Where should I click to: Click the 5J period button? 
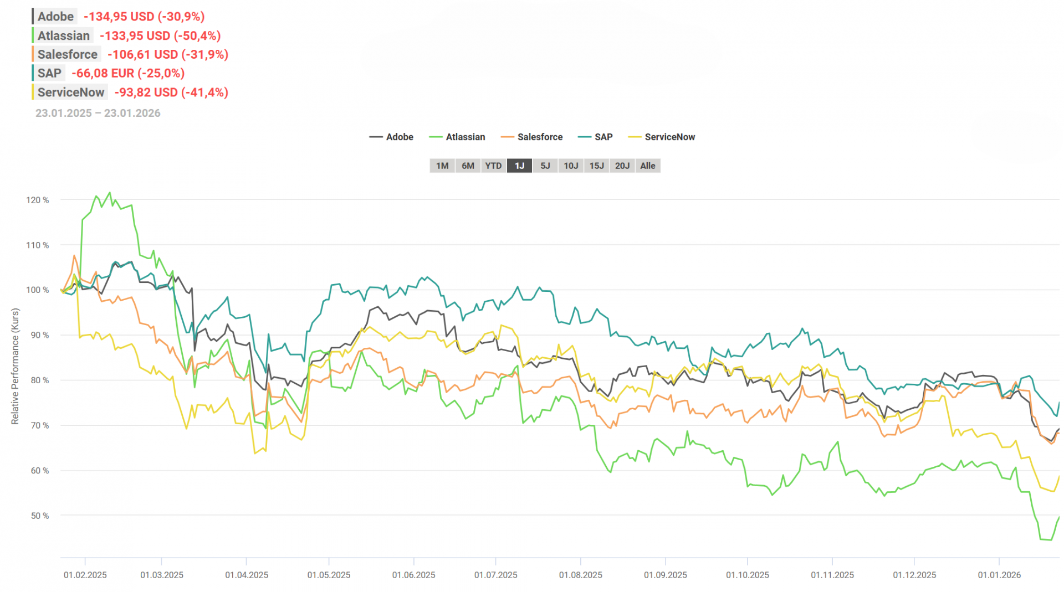[x=544, y=165]
